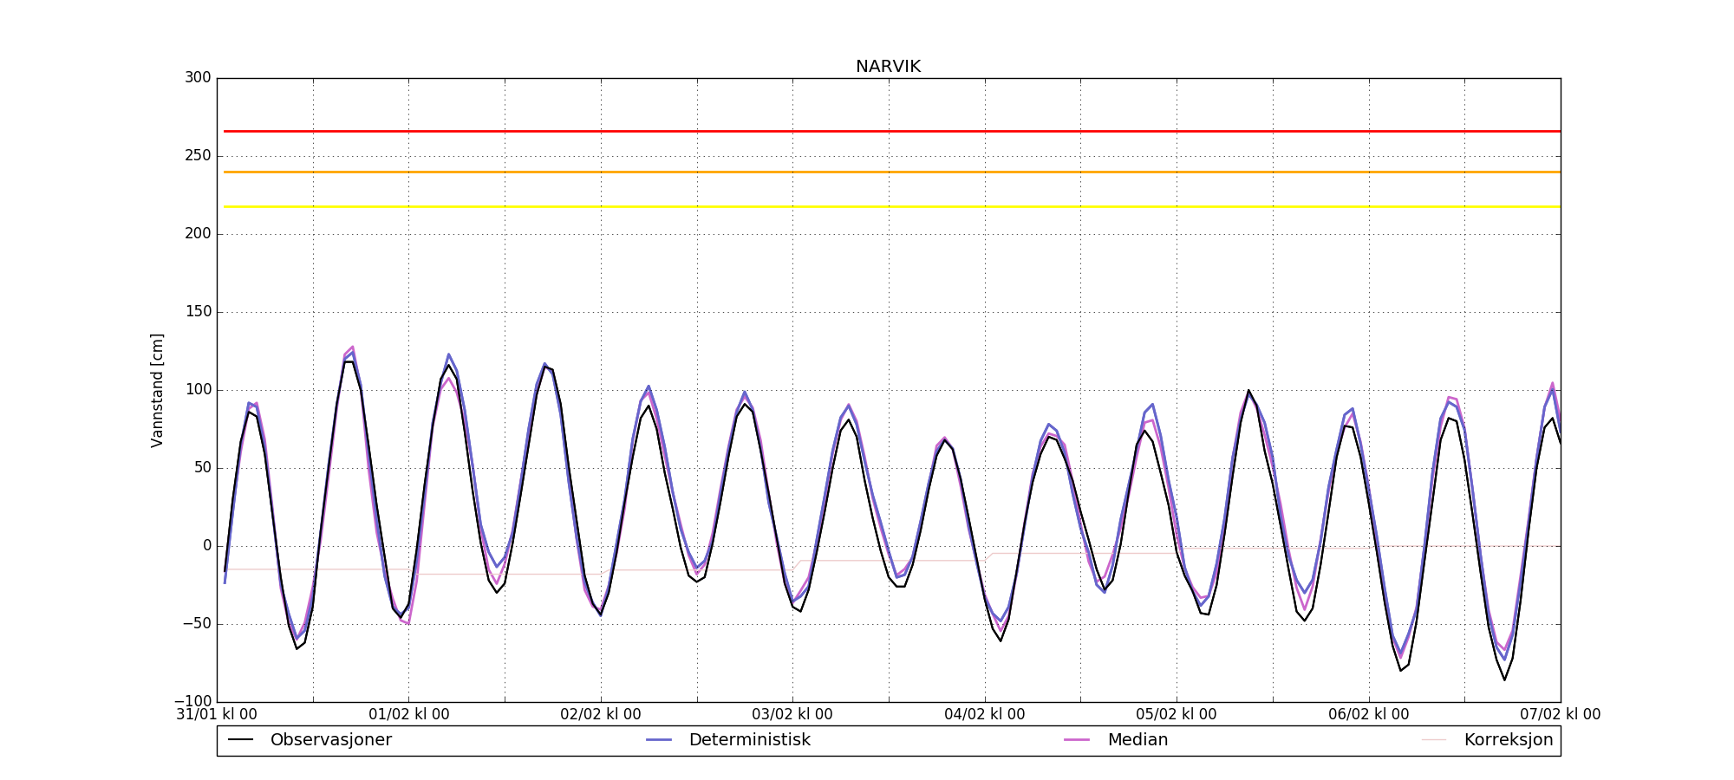Viewport: 1734px width, 780px height.
Task: Select the 31/01 kl 00 date tick
Action: [217, 715]
